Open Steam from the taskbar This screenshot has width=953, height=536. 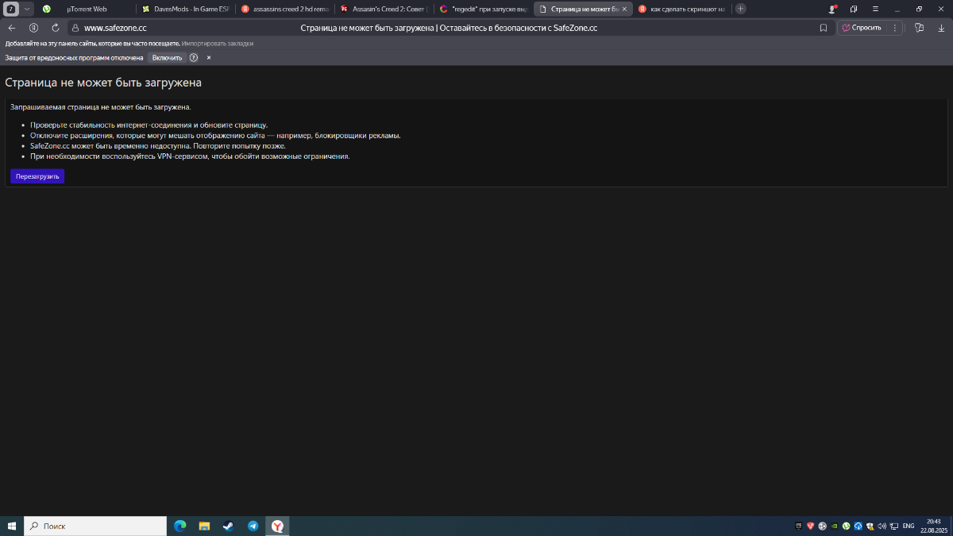(x=228, y=526)
